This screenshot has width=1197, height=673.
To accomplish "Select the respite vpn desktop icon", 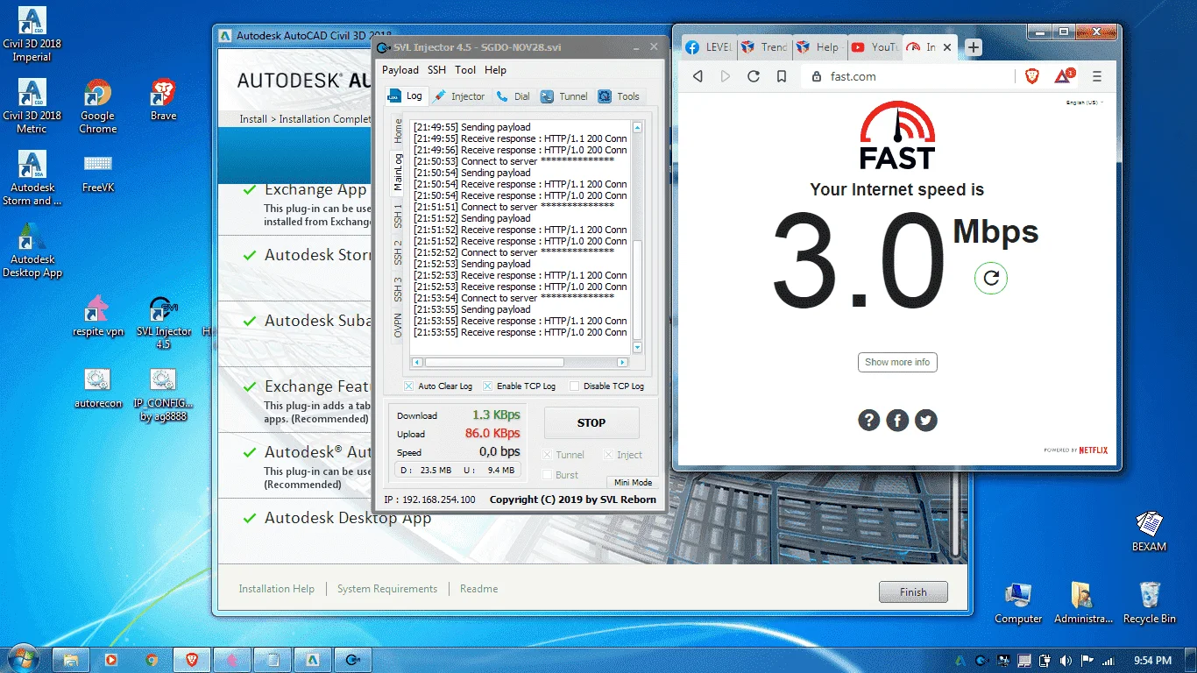I will (97, 316).
